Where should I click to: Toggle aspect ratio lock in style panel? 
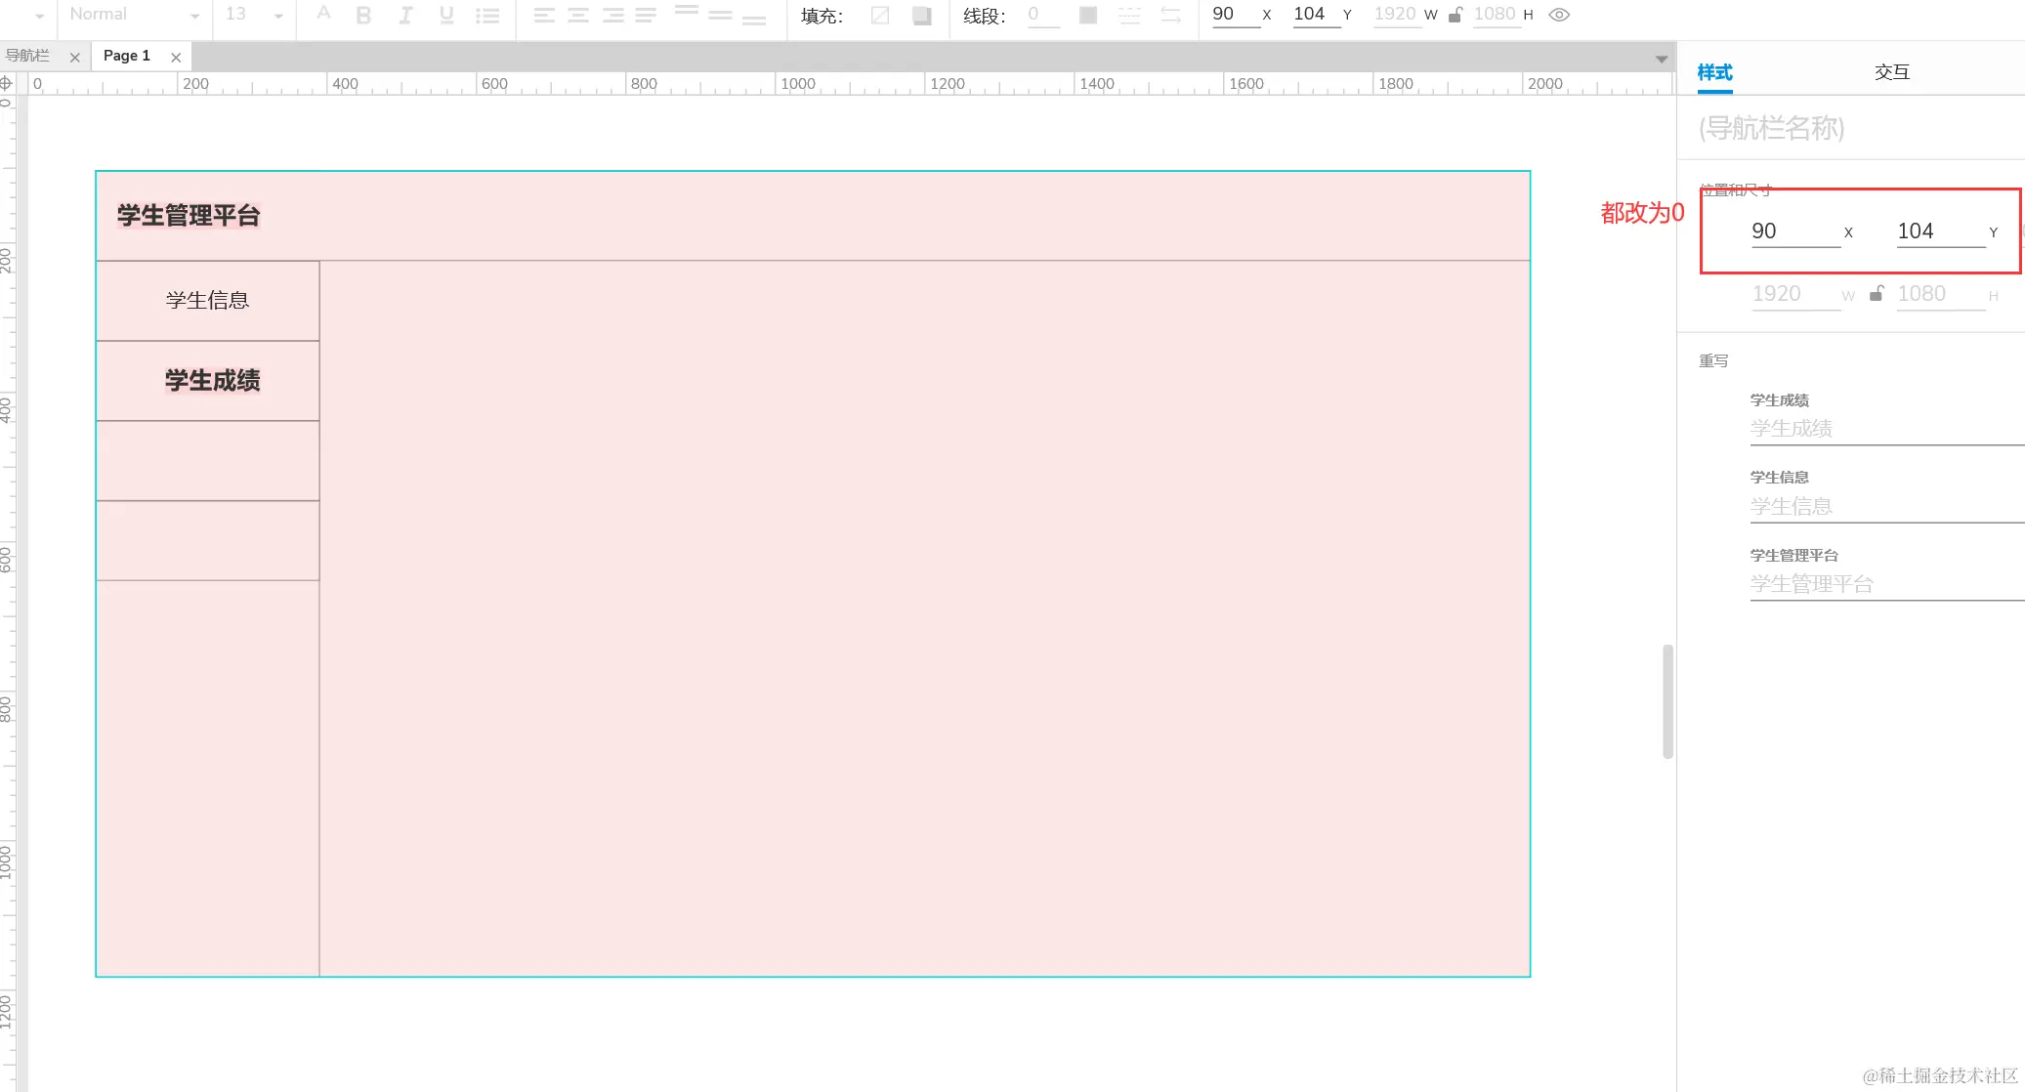pyautogui.click(x=1876, y=294)
